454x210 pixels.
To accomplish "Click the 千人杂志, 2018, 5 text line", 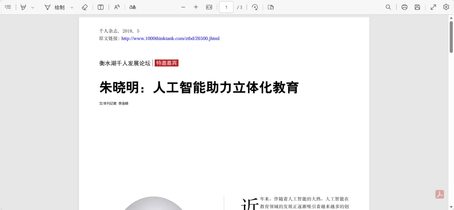I will tap(119, 31).
